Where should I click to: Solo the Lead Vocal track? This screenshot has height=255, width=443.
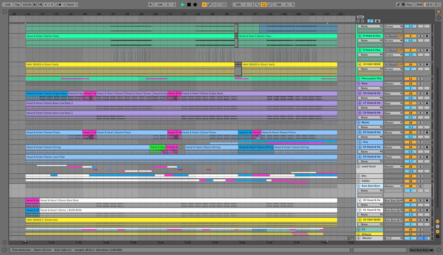click(420, 166)
